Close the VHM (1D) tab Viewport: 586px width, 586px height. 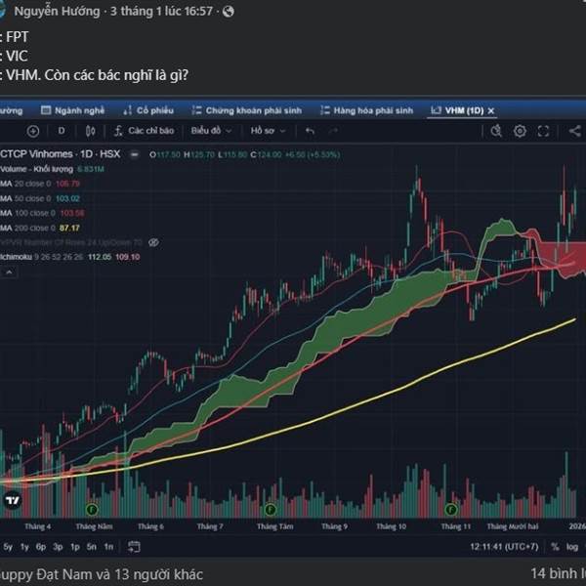(491, 111)
